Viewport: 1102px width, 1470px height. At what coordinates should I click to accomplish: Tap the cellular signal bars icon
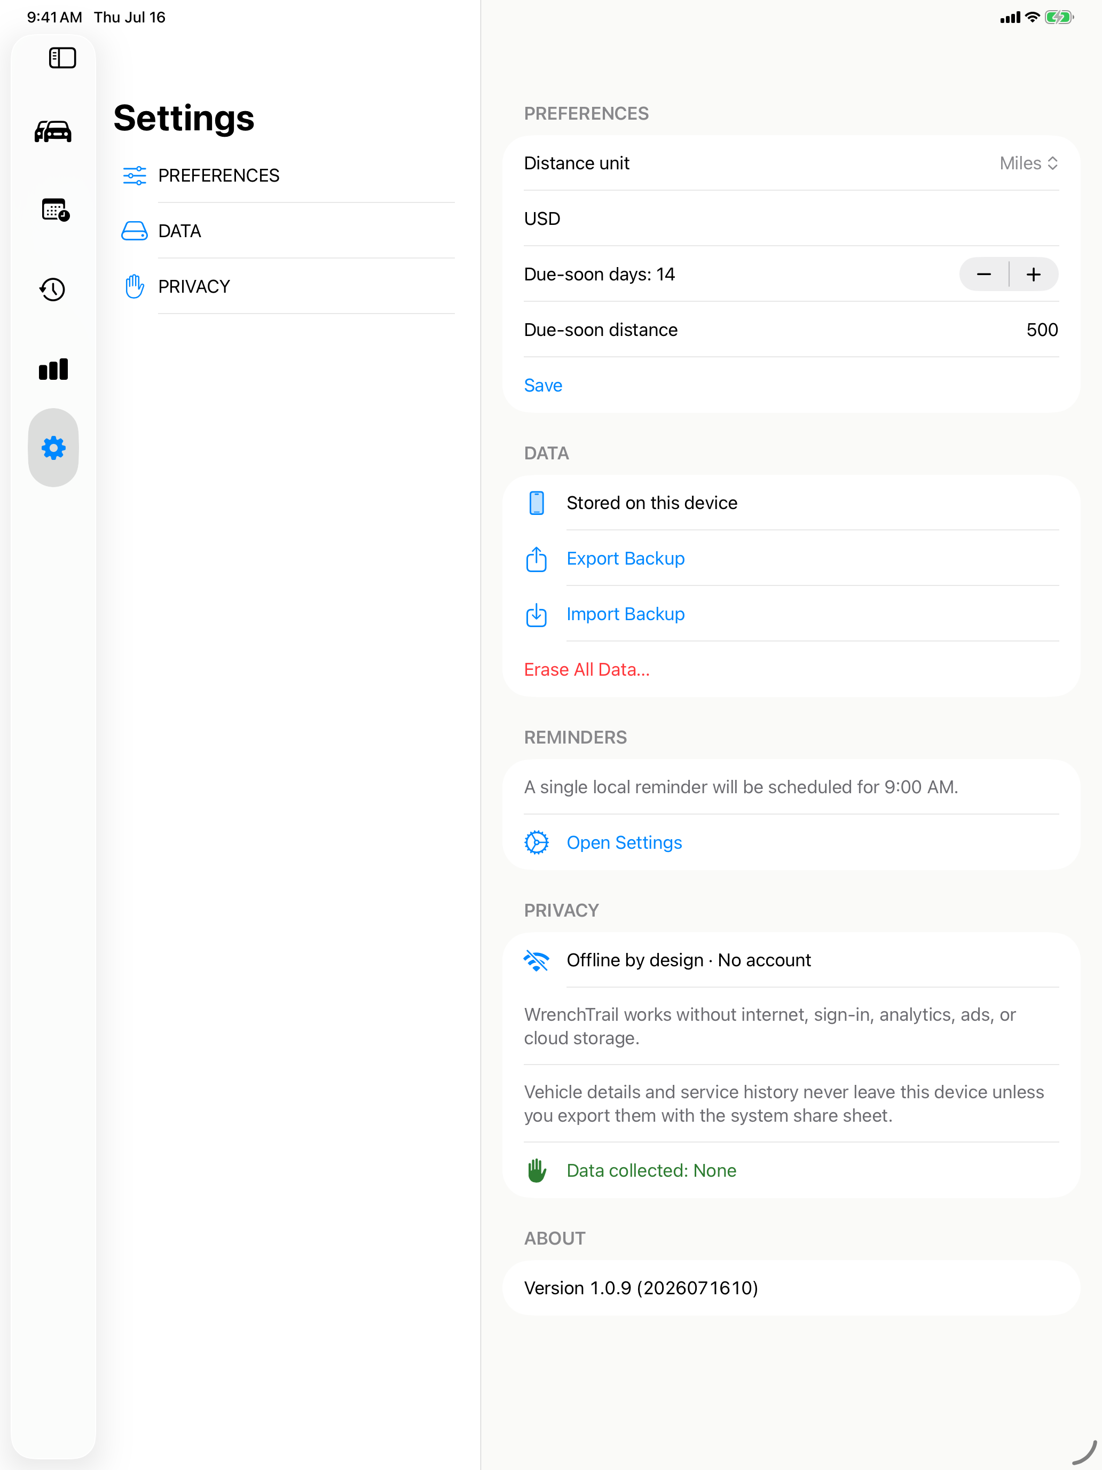(x=1010, y=18)
